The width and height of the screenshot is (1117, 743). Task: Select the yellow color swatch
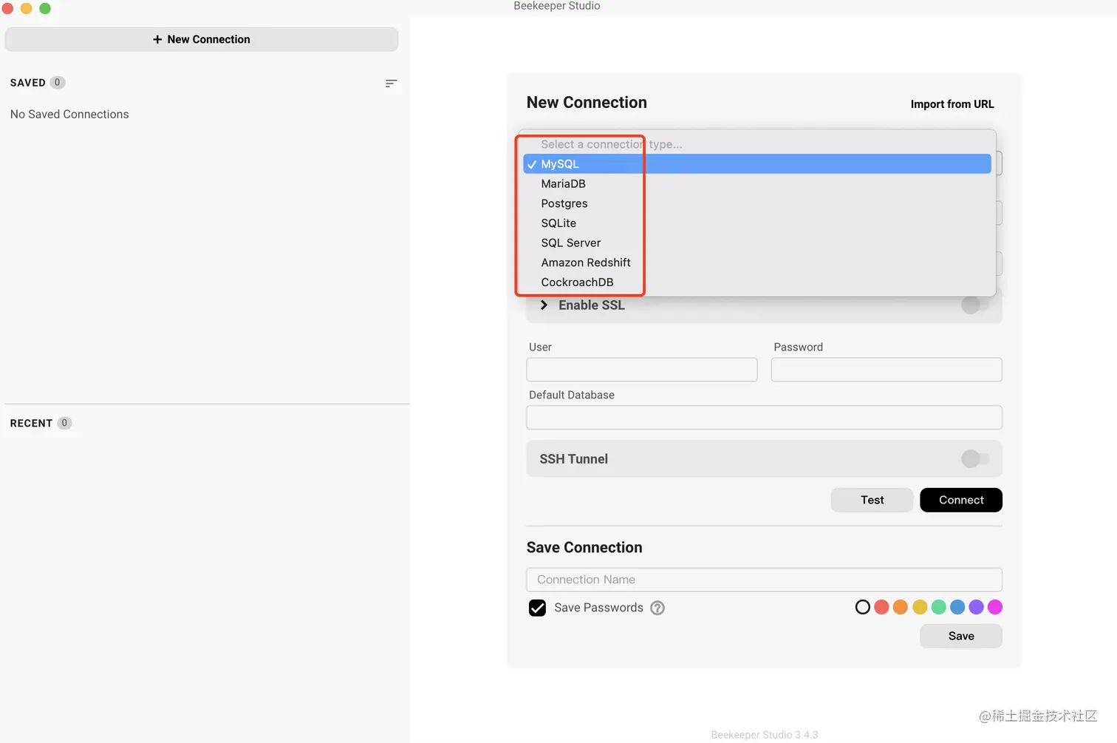tap(920, 607)
